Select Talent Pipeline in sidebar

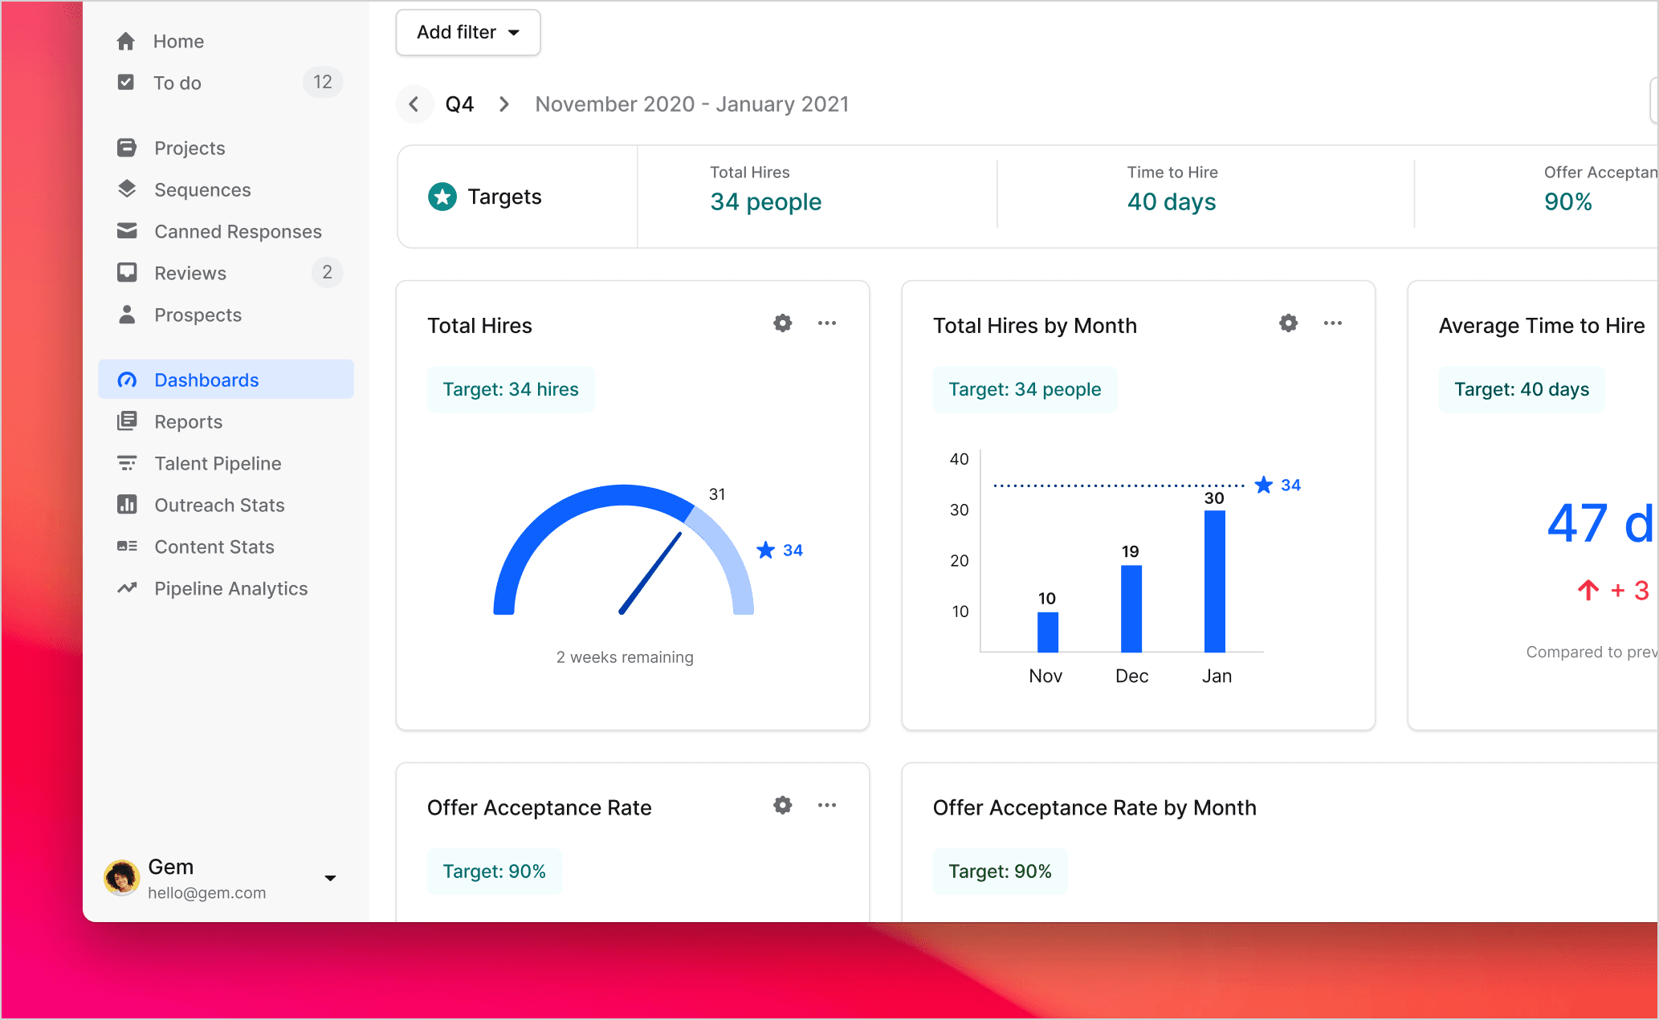218,464
